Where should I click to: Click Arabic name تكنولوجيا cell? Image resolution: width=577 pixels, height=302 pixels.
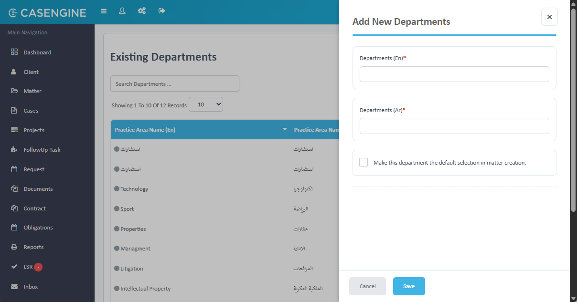pyautogui.click(x=303, y=189)
